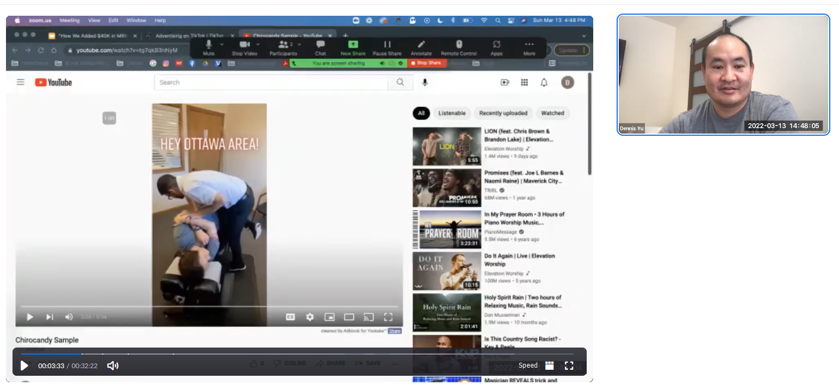Click the YouTube search magnifier button
The image size is (839, 385).
400,83
